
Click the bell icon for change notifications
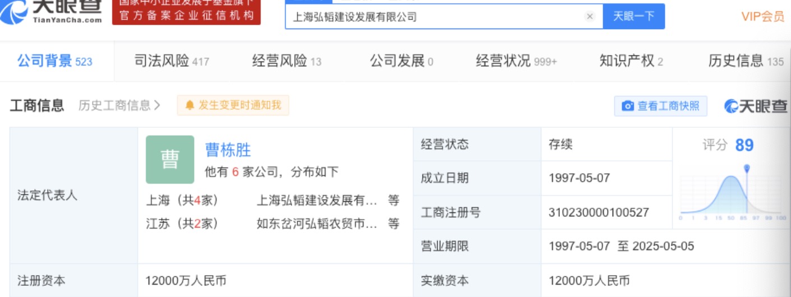[190, 105]
